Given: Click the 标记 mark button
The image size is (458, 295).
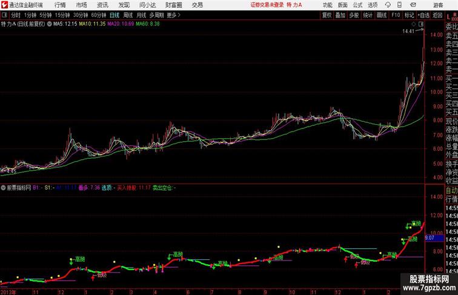Looking at the screenshot, I should click(409, 15).
